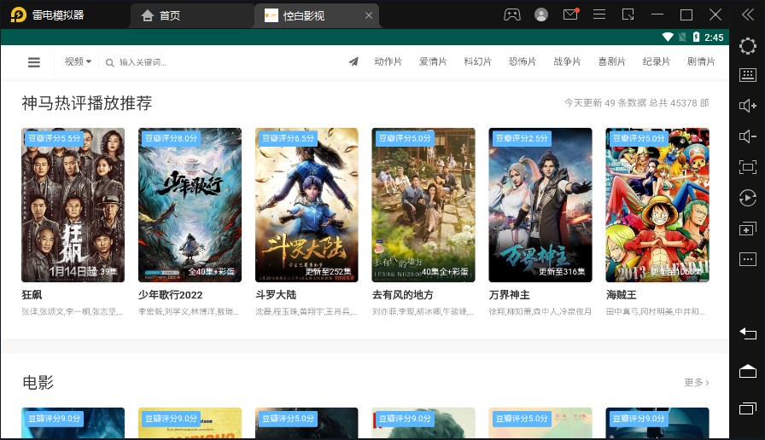Open the emulator menu lines icon
Screen dimensions: 765x440
coord(599,14)
